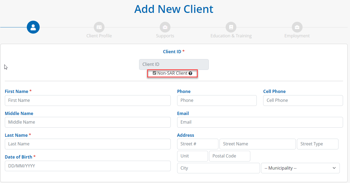This screenshot has width=350, height=183.
Task: Focus the Postal Code field
Action: 229,156
